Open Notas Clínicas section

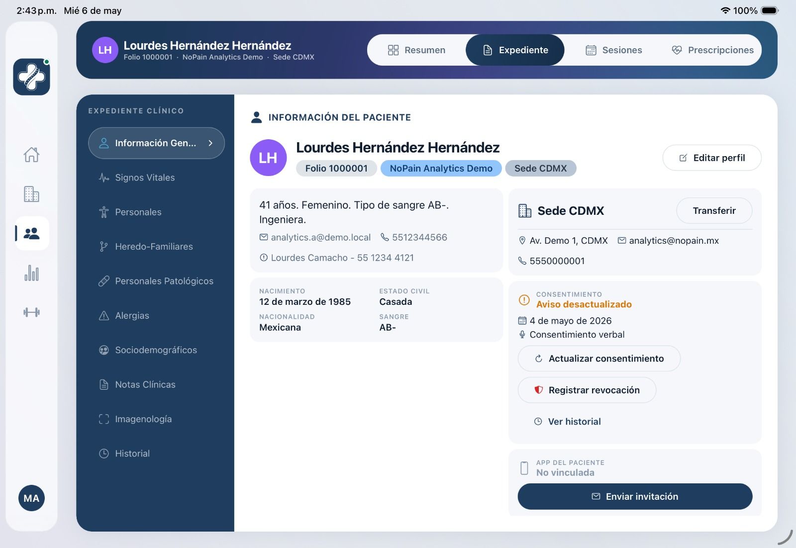pyautogui.click(x=156, y=384)
